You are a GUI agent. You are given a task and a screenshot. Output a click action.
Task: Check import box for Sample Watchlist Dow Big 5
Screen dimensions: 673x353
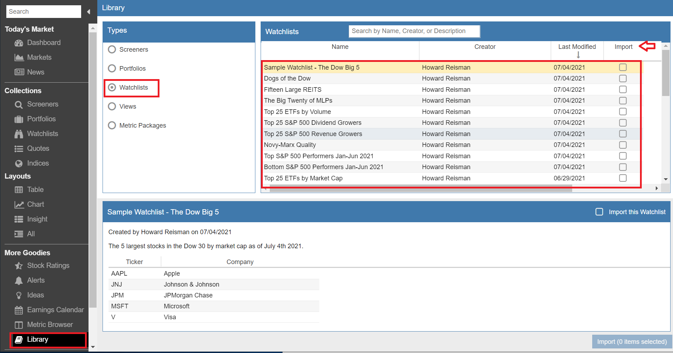(623, 67)
